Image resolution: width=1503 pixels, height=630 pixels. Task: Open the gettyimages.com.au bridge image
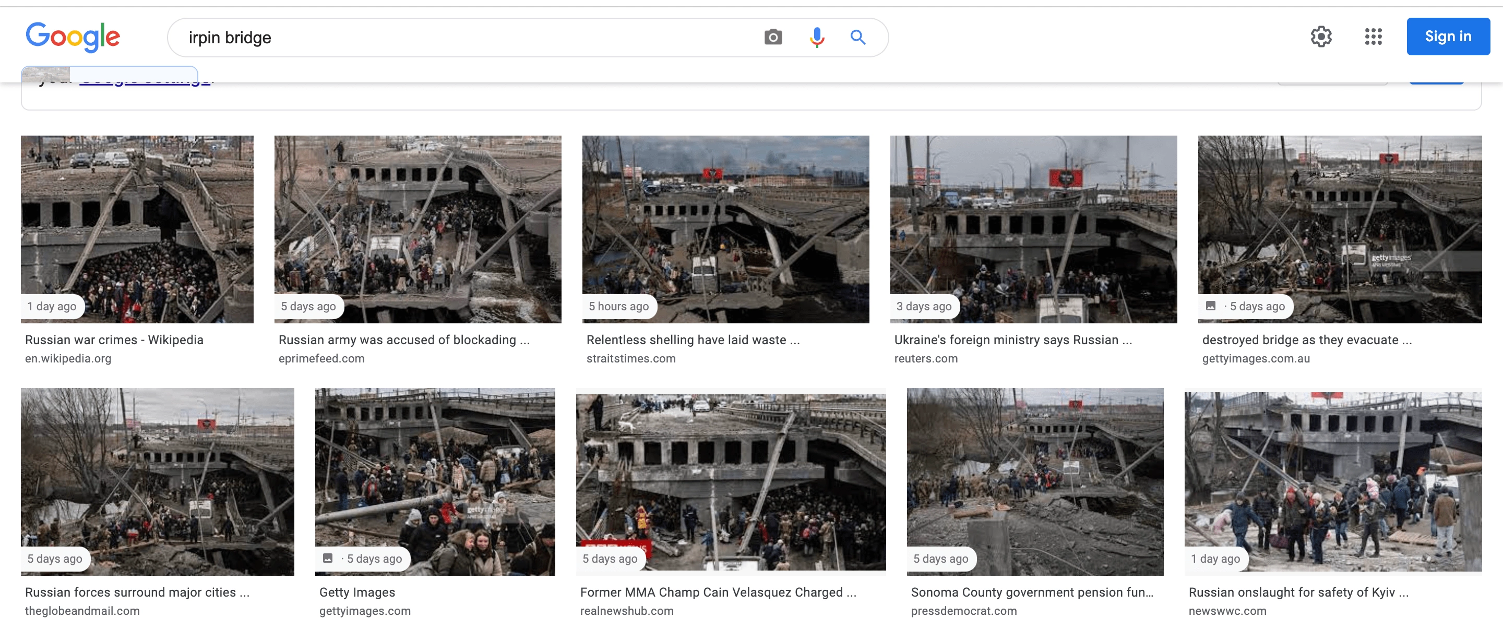point(1340,229)
